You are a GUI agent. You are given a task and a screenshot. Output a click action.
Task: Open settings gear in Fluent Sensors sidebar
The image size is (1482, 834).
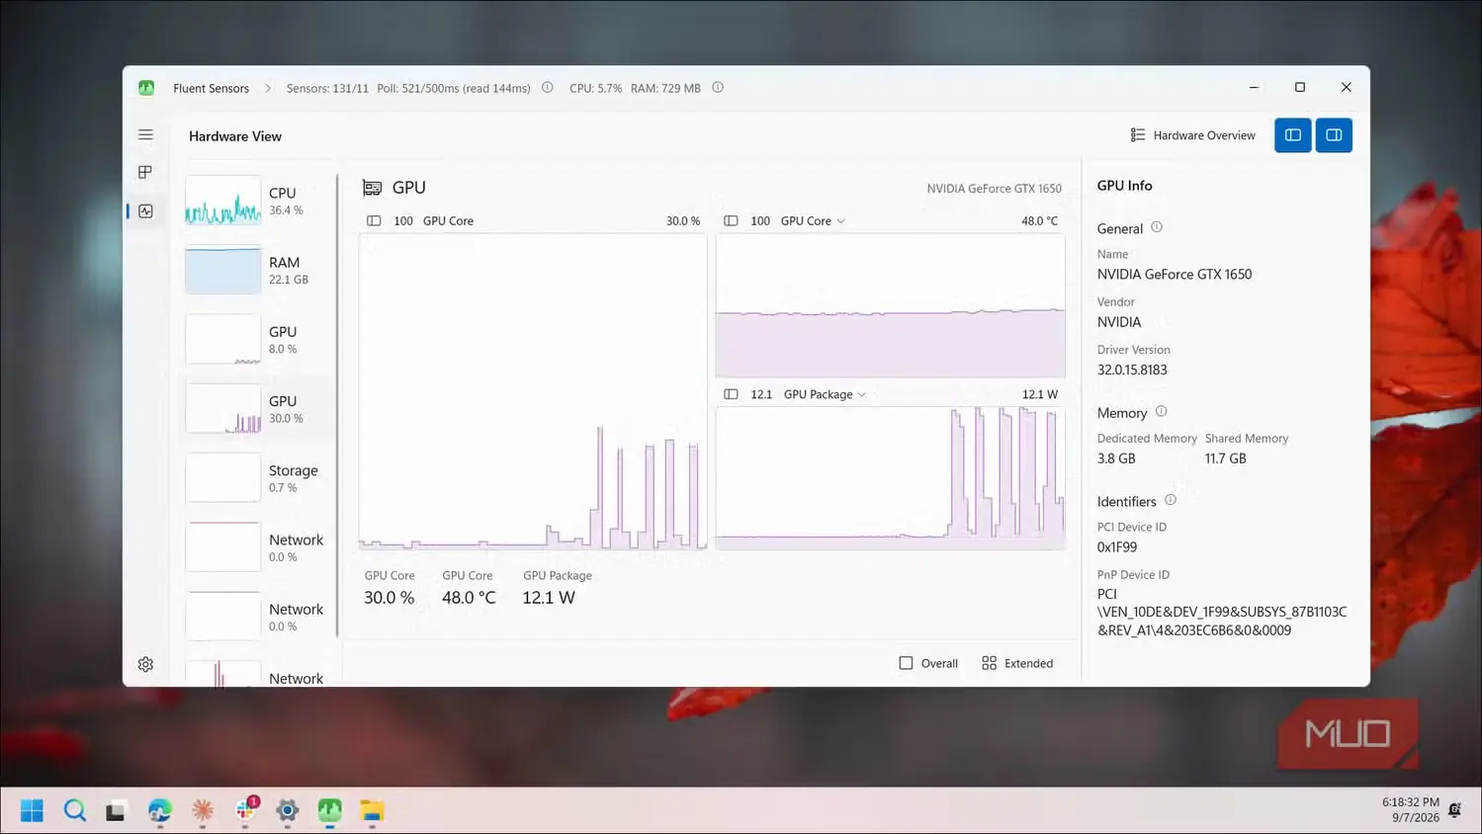pos(145,664)
